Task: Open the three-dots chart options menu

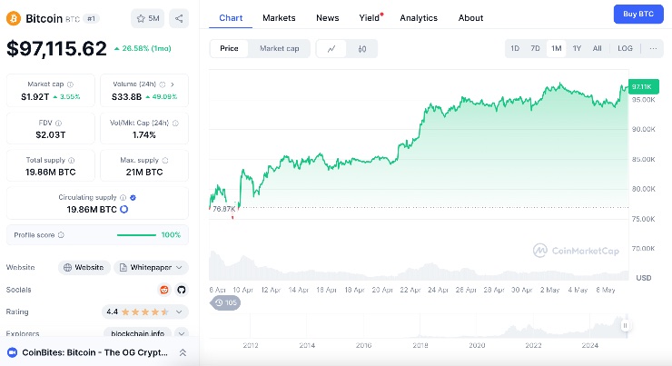Action: (655, 48)
